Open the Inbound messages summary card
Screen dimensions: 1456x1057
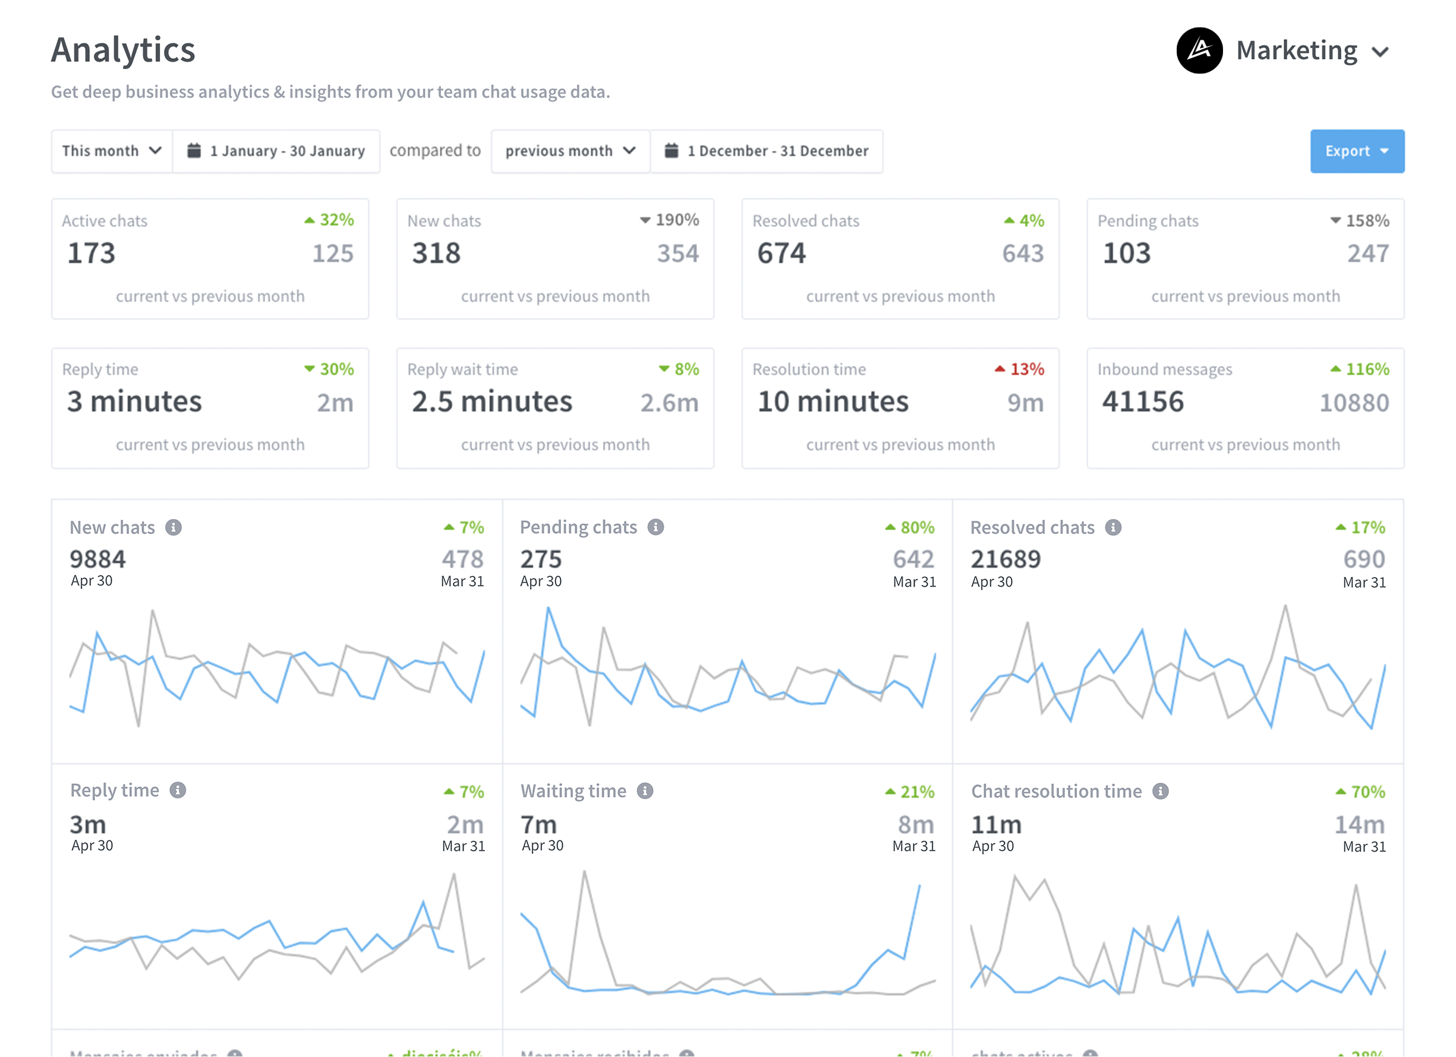click(1246, 408)
